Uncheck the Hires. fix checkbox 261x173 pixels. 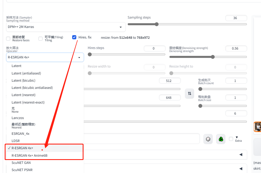click(x=74, y=37)
